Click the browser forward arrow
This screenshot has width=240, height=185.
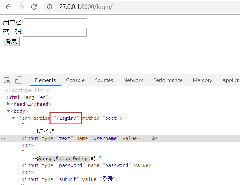[x=21, y=7]
